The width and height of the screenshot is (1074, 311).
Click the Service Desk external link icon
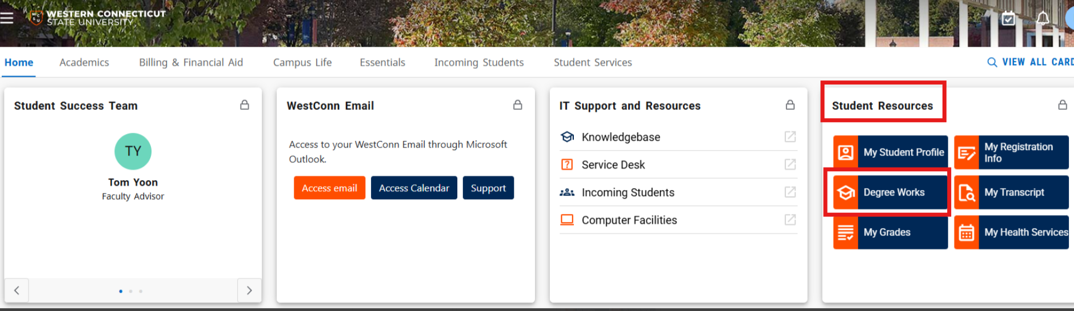pos(790,164)
